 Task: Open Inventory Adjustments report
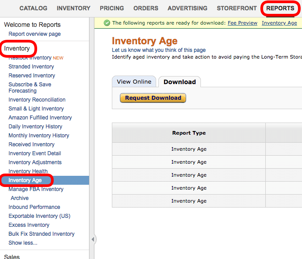(35, 162)
